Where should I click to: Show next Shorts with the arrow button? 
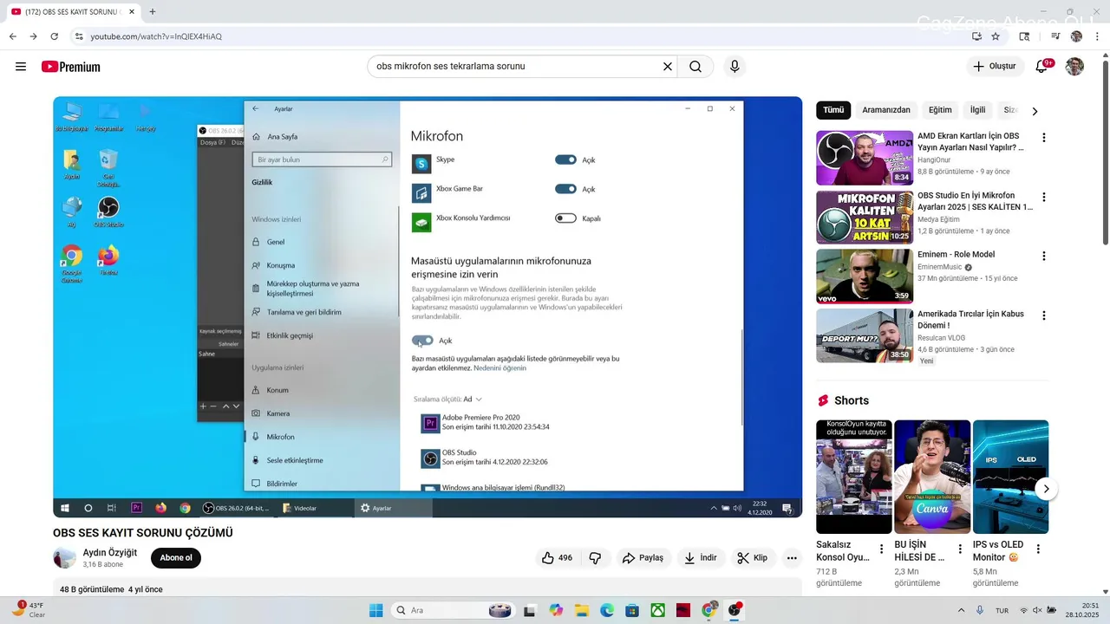pyautogui.click(x=1046, y=489)
